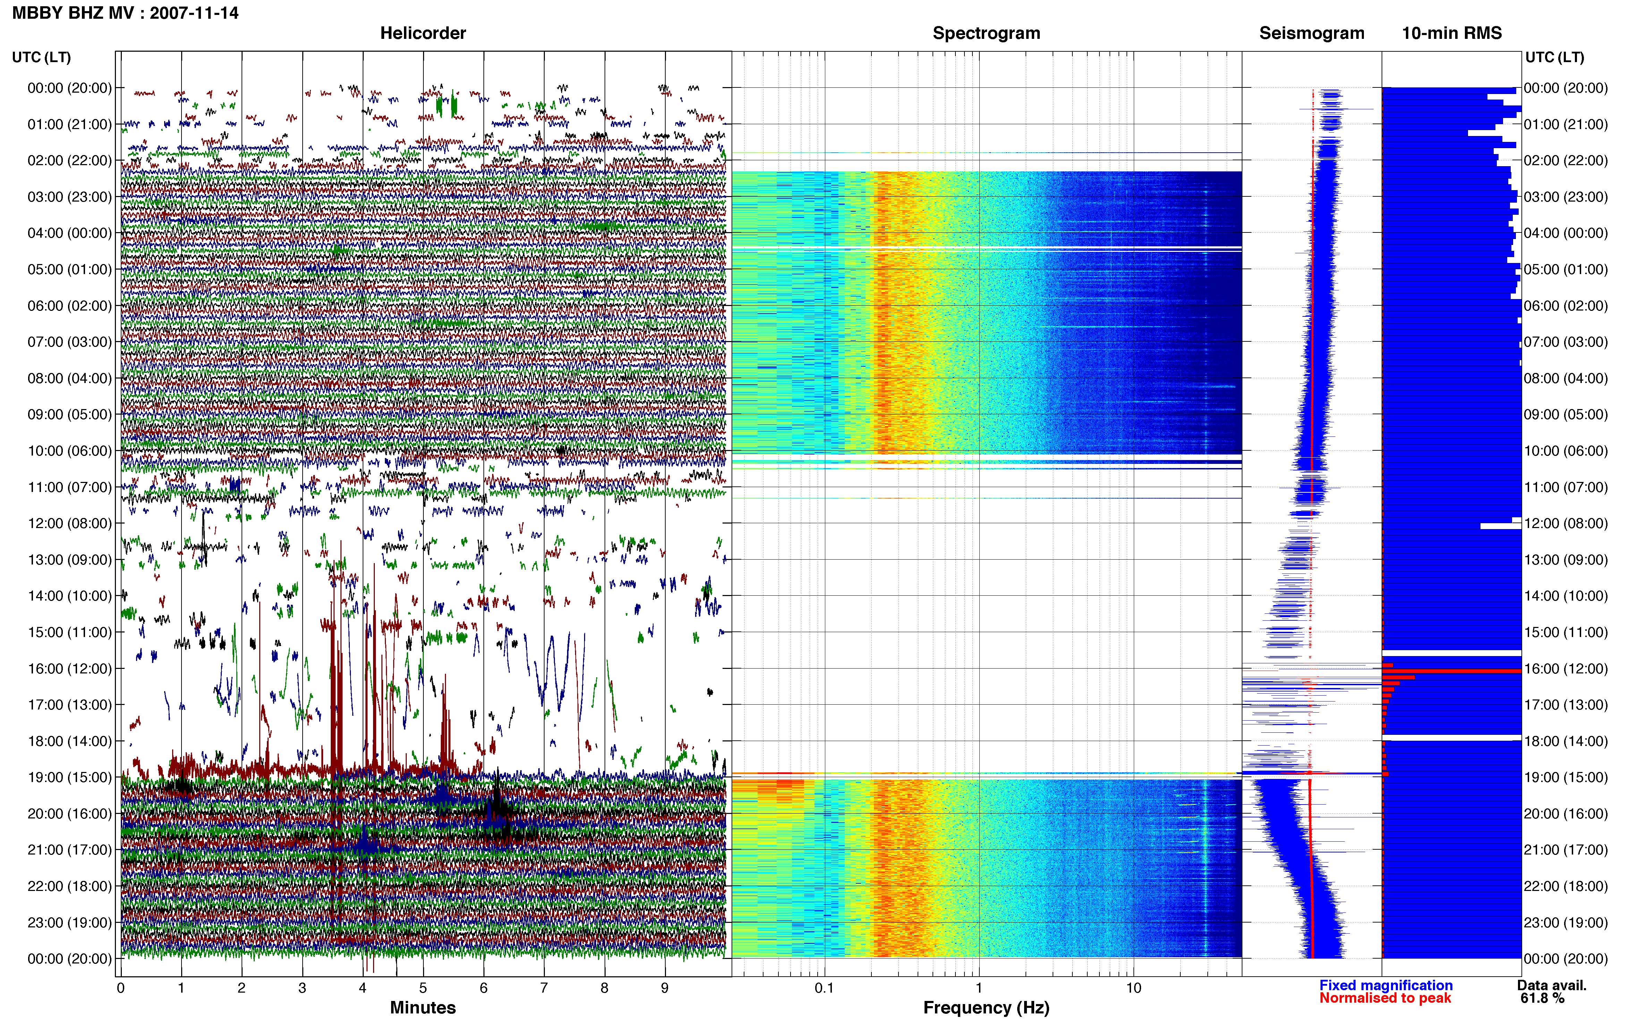Click the left '03:00 (23:00)' time label
1645x1028 pixels.
point(69,197)
